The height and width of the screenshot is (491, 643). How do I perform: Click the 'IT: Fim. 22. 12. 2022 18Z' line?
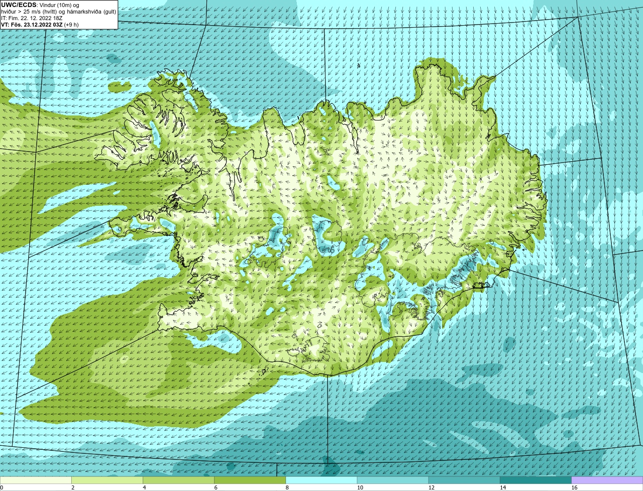32,18
